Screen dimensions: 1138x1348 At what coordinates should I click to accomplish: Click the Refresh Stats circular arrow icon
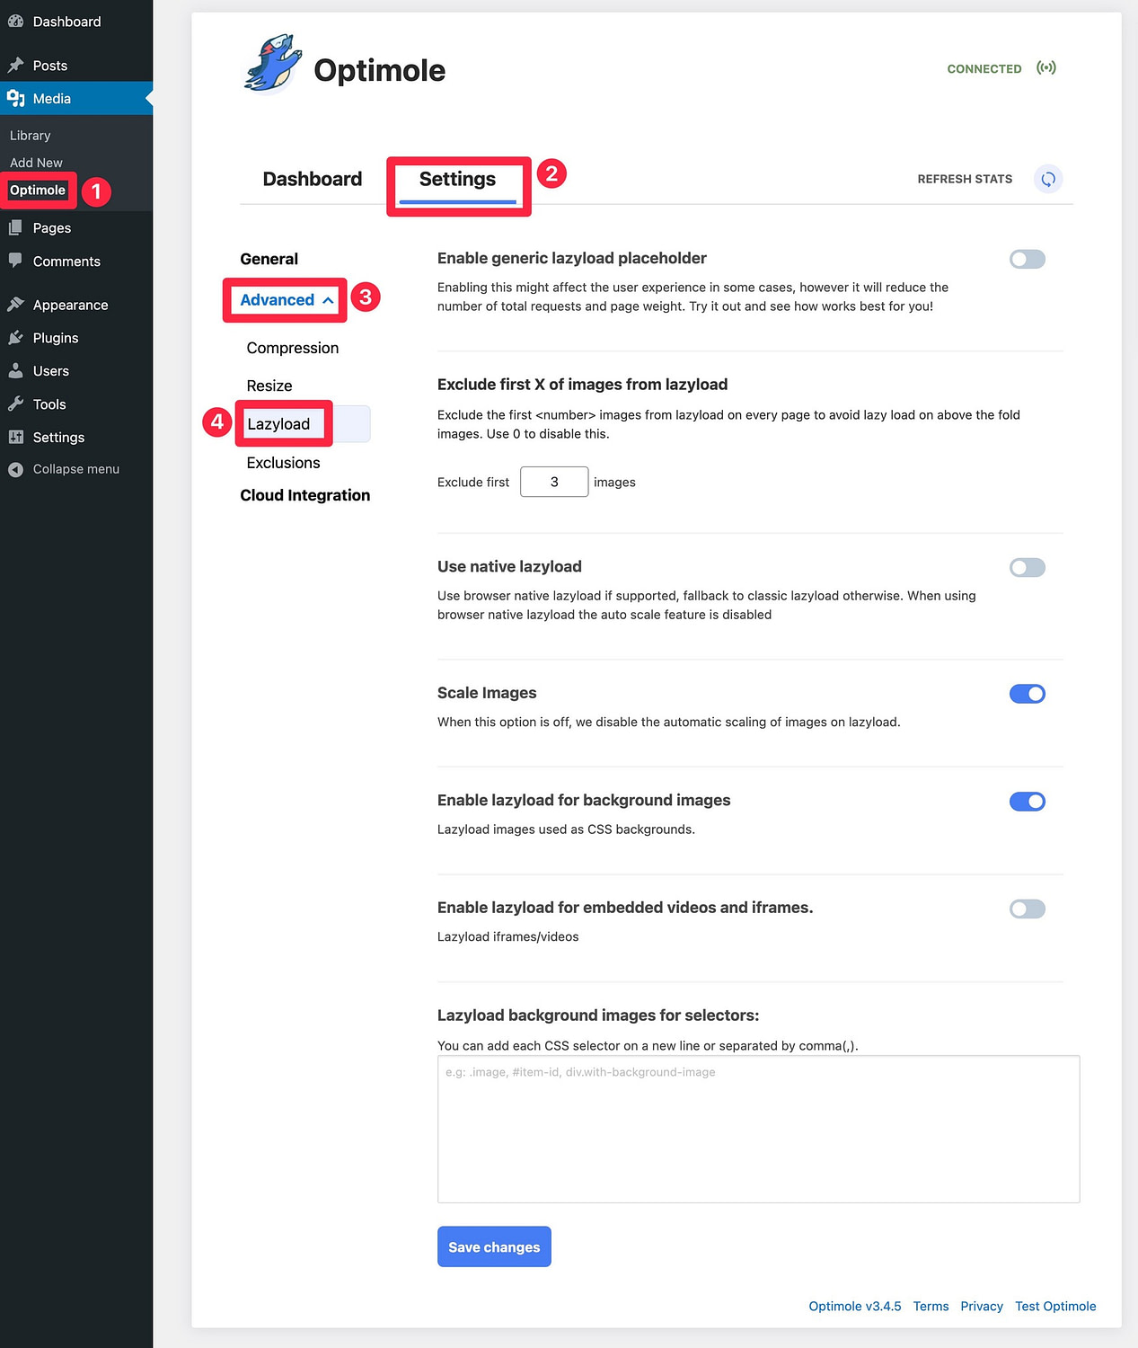(1047, 179)
